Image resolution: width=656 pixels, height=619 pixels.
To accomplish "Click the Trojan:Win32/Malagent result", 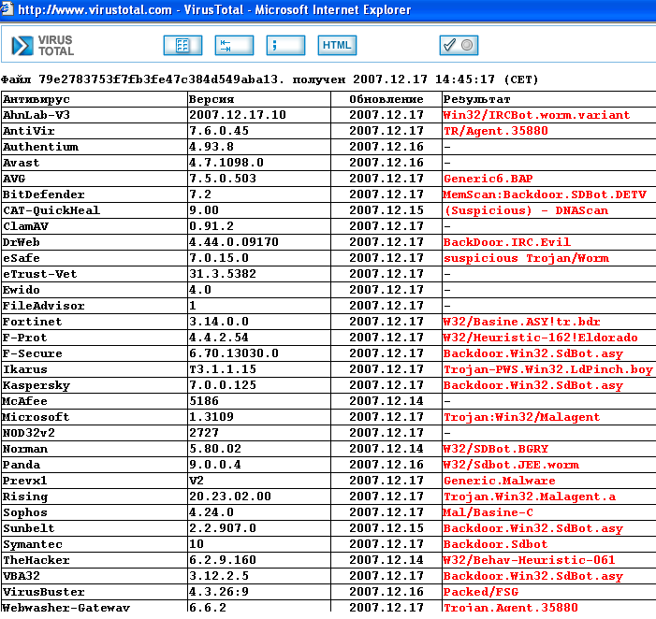I will 522,417.
